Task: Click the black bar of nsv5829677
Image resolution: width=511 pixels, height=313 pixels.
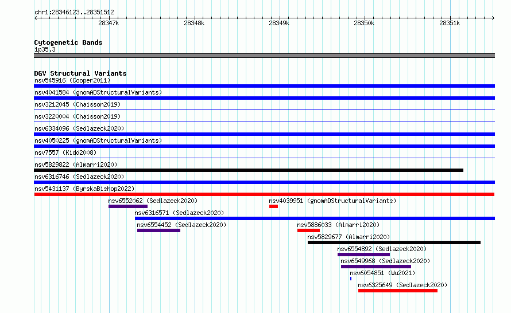Action: tap(394, 242)
